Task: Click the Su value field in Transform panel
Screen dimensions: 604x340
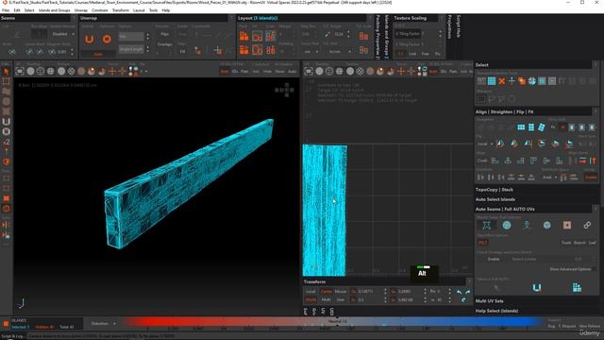Action: (x=409, y=292)
